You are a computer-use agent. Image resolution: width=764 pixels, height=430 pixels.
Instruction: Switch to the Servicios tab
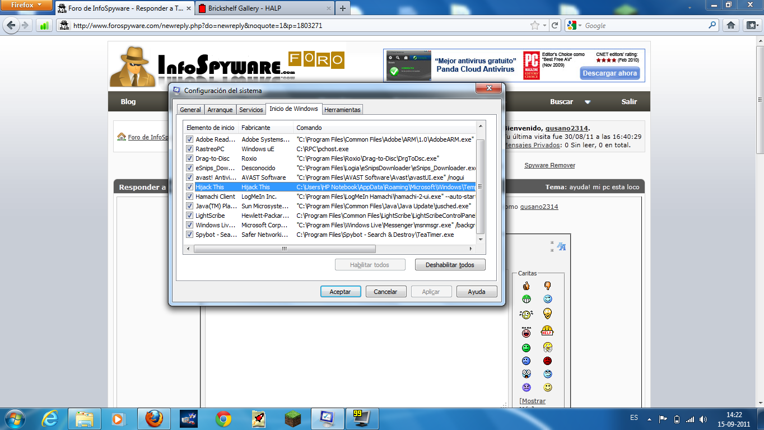pyautogui.click(x=251, y=110)
